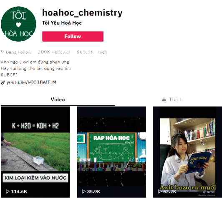
Task: Click the Follow button
Action: (73, 37)
